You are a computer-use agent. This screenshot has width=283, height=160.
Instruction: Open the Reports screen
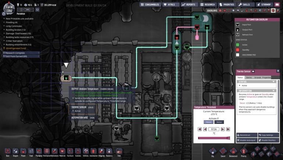(x=189, y=4)
